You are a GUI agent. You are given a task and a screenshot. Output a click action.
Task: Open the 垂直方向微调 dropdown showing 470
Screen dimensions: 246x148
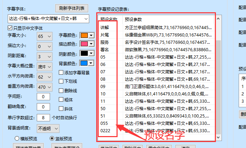click(44, 87)
